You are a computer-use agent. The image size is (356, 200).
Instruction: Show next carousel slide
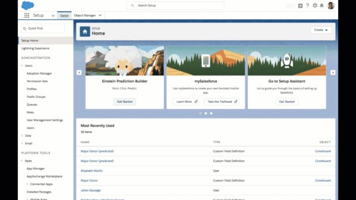point(333,73)
